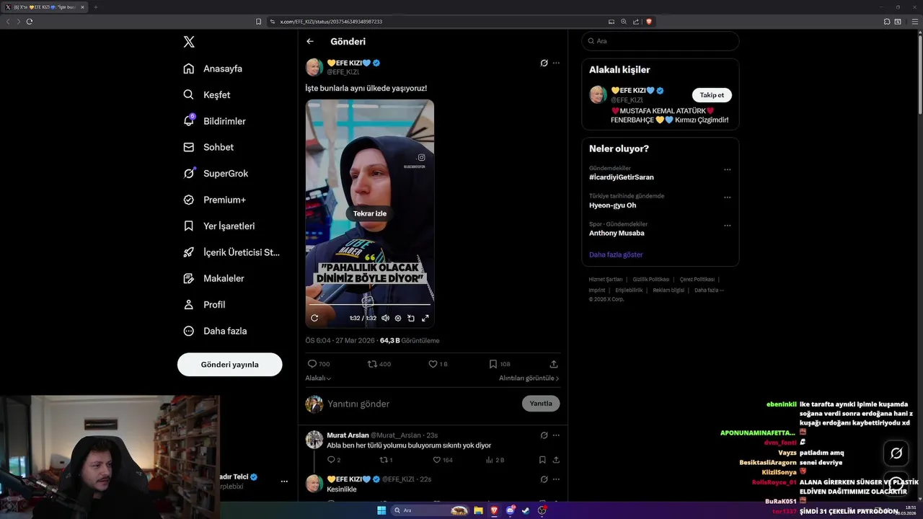The width and height of the screenshot is (923, 519).
Task: Click the Ara search field on X
Action: tap(661, 41)
